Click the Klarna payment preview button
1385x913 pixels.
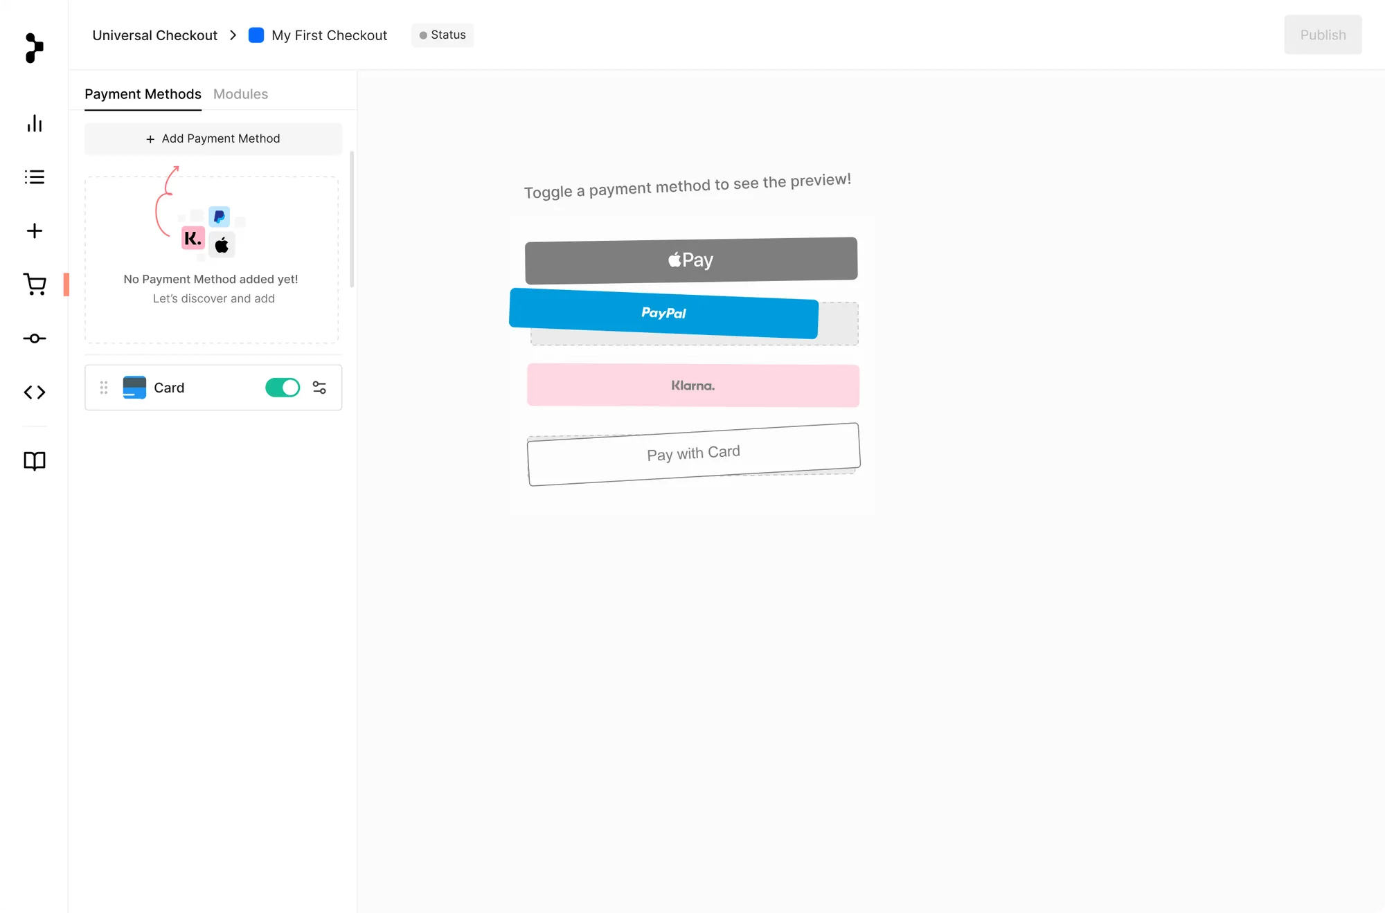pos(693,385)
